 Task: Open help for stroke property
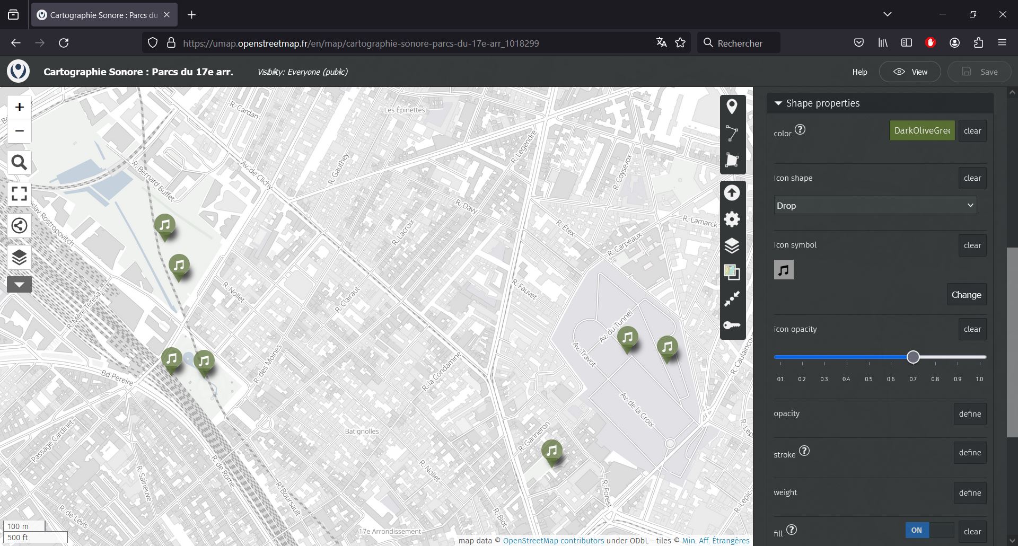point(804,451)
